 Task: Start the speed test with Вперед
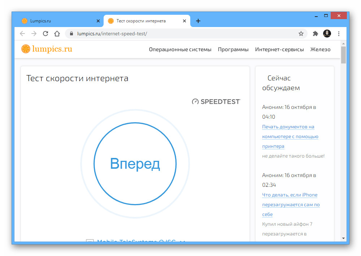click(135, 164)
